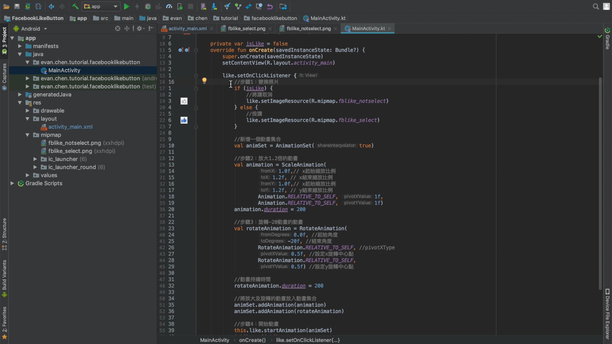Open the Android Profiler gauge icon
612x344 pixels.
coord(169,6)
